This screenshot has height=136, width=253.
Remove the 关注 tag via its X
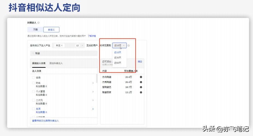[62, 46]
